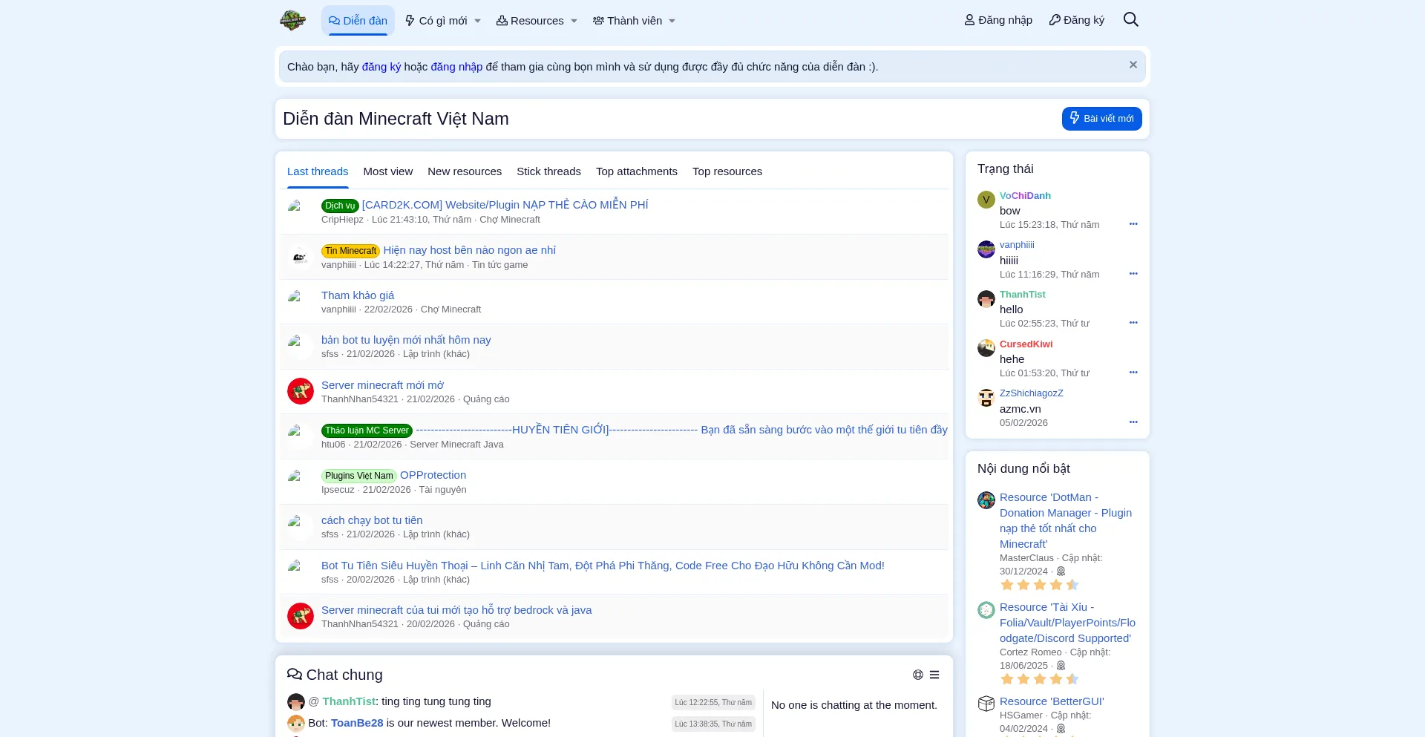Click the 'Dịch vụ' prefix label

coord(340,206)
